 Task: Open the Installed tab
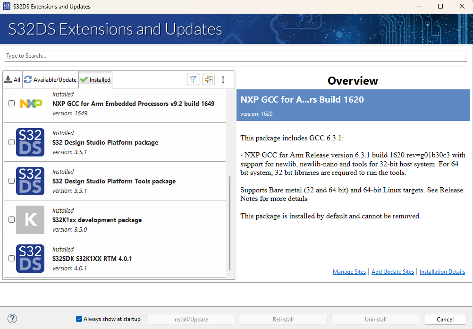click(95, 79)
